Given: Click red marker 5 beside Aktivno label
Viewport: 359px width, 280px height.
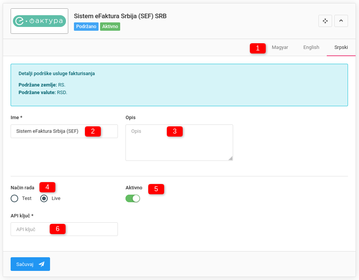Looking at the screenshot, I should coord(156,189).
